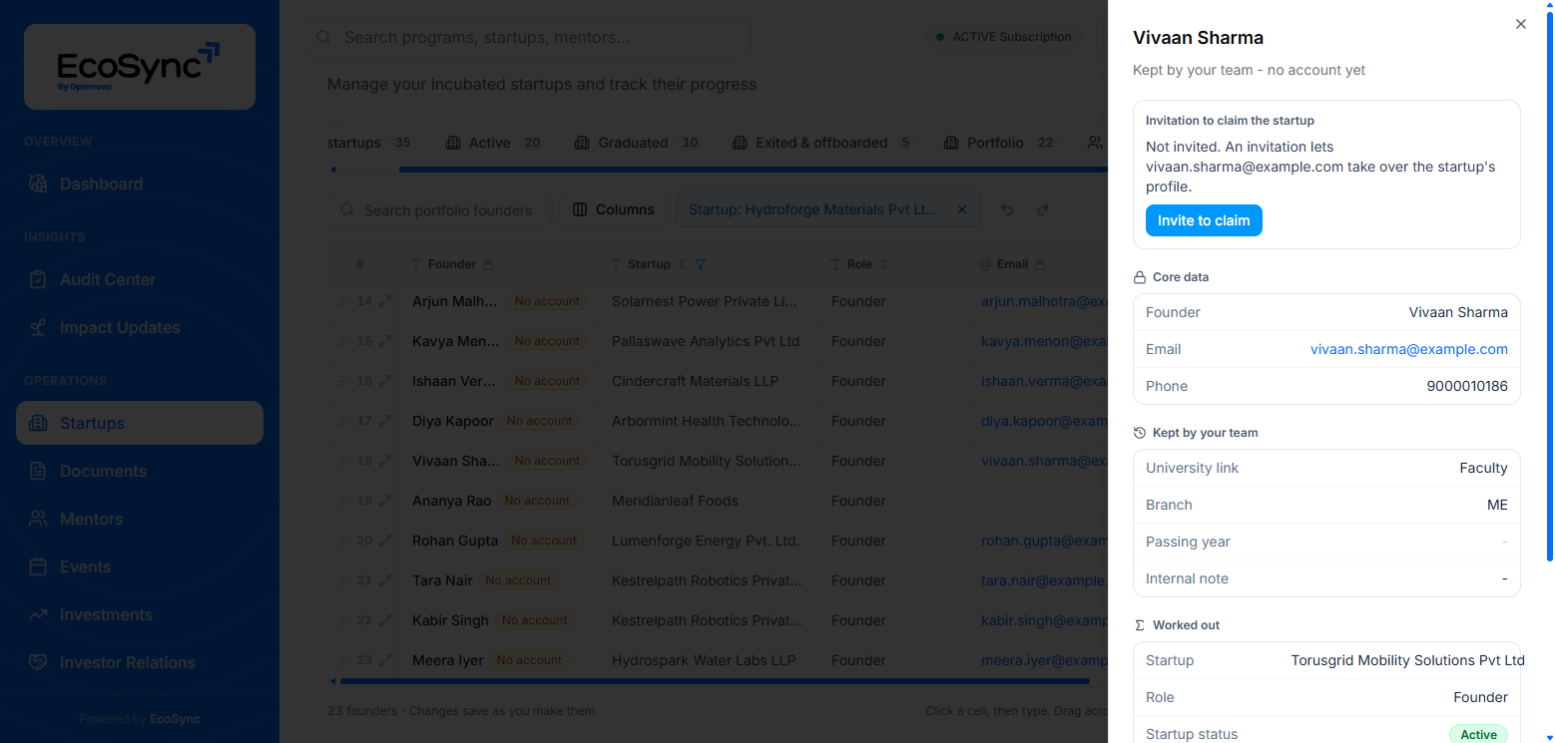Image resolution: width=1555 pixels, height=743 pixels.
Task: Click the table horizontal scrollbar
Action: (715, 681)
